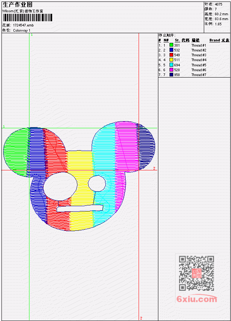Screen dimensions: 231x321
Task: Click thread code 532
Action: coord(177,50)
